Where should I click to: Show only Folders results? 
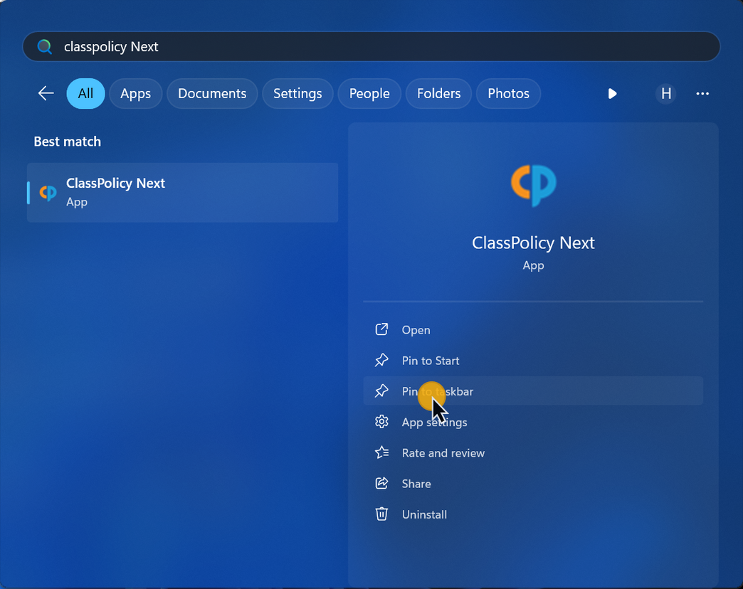click(x=438, y=93)
